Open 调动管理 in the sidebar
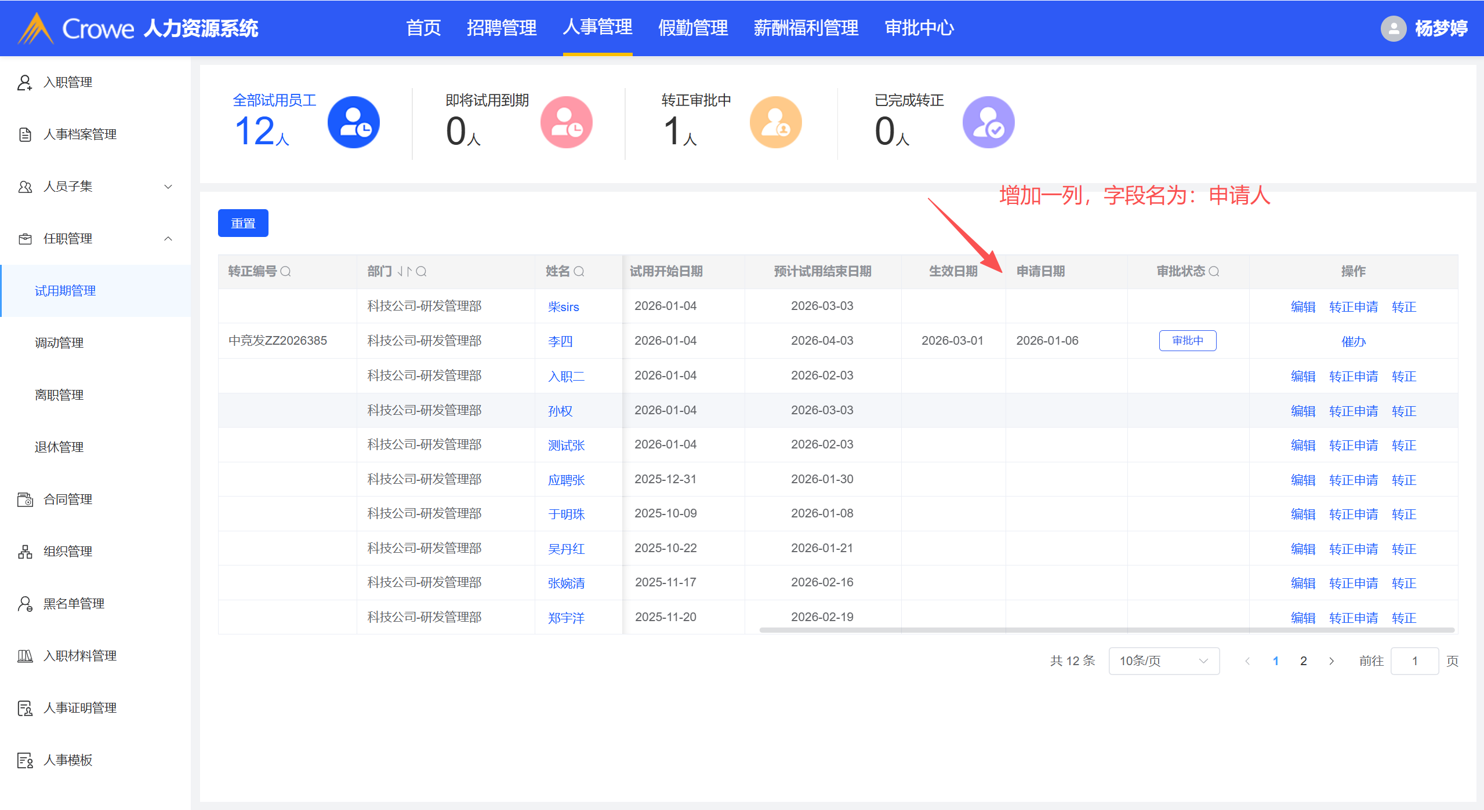 pos(59,343)
